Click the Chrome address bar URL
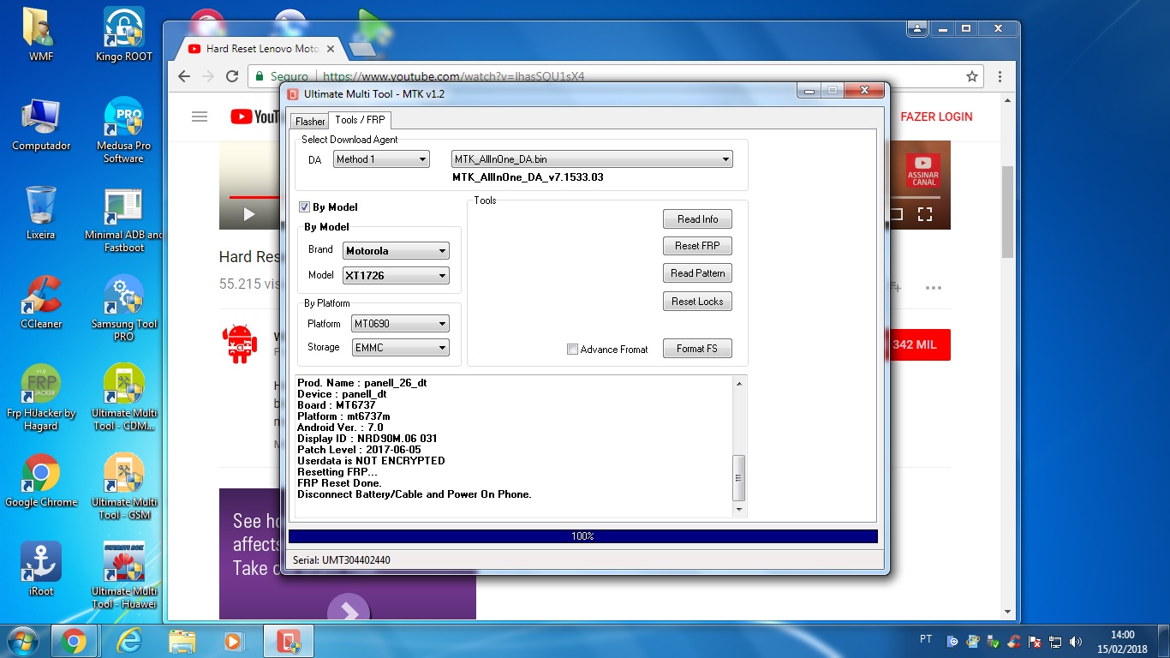The image size is (1170, 658). [x=452, y=76]
